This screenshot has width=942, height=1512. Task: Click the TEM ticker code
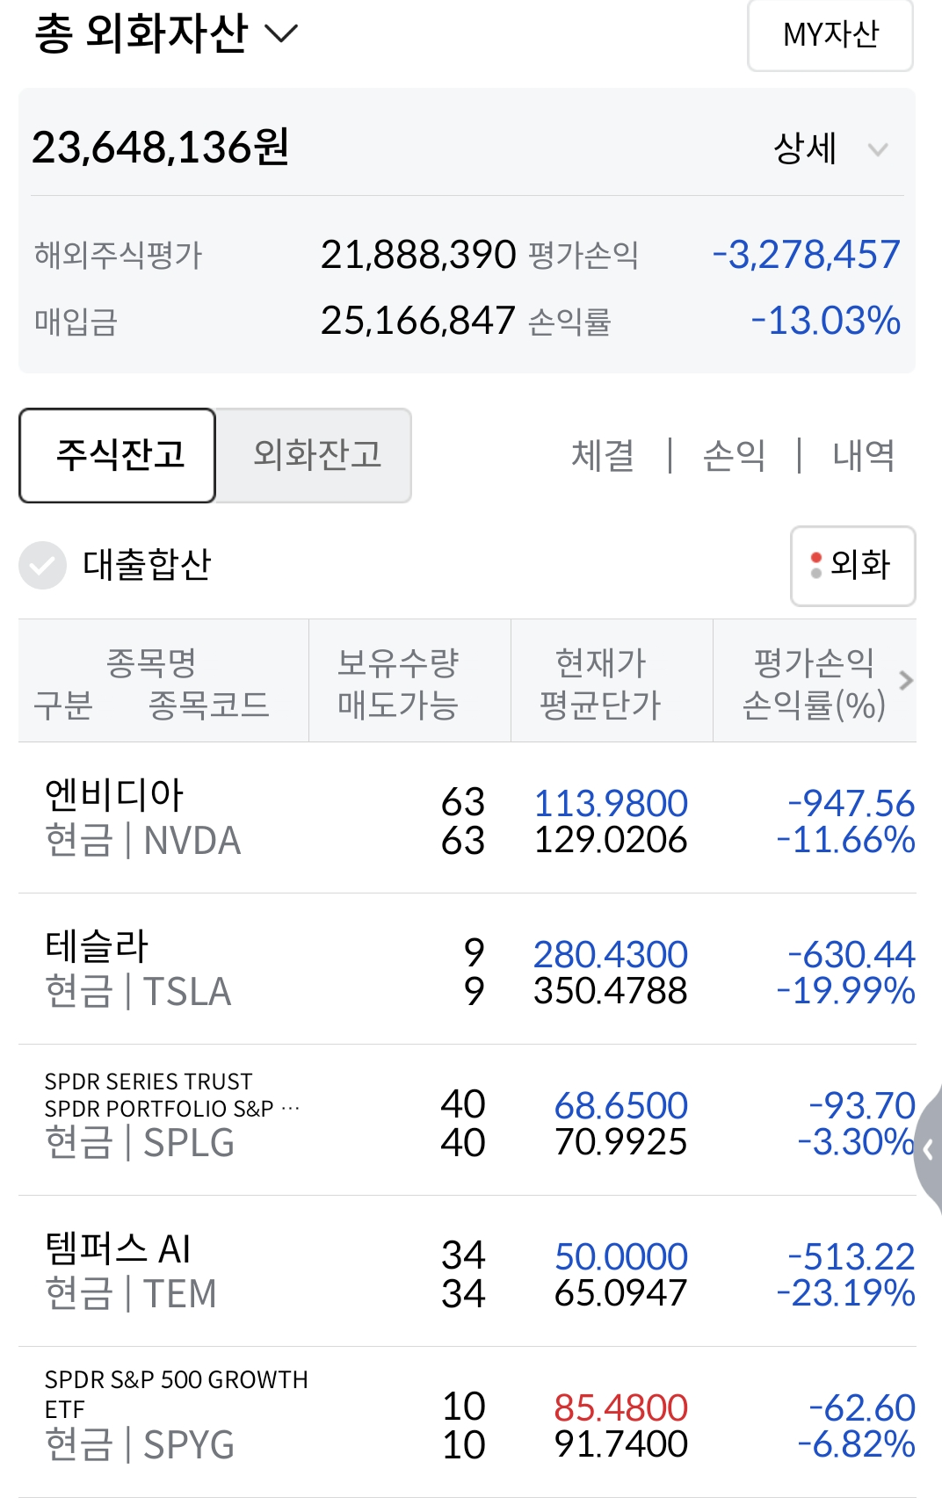180,1294
